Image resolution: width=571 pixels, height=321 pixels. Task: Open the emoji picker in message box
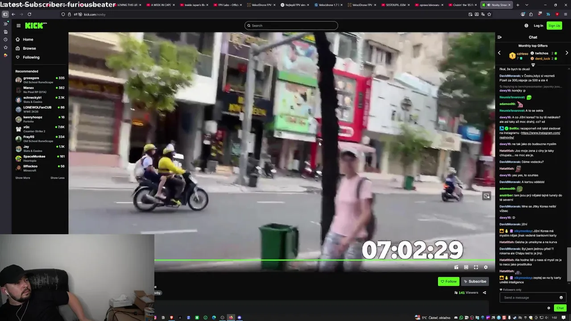(561, 297)
